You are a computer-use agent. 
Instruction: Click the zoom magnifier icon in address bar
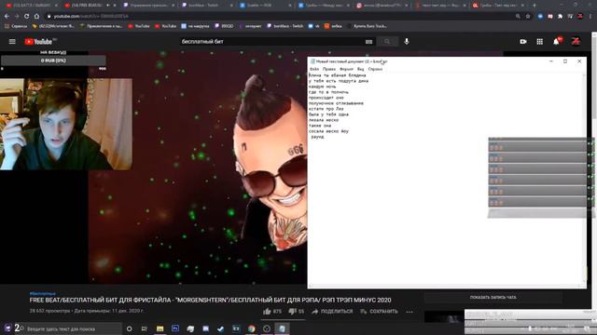518,17
